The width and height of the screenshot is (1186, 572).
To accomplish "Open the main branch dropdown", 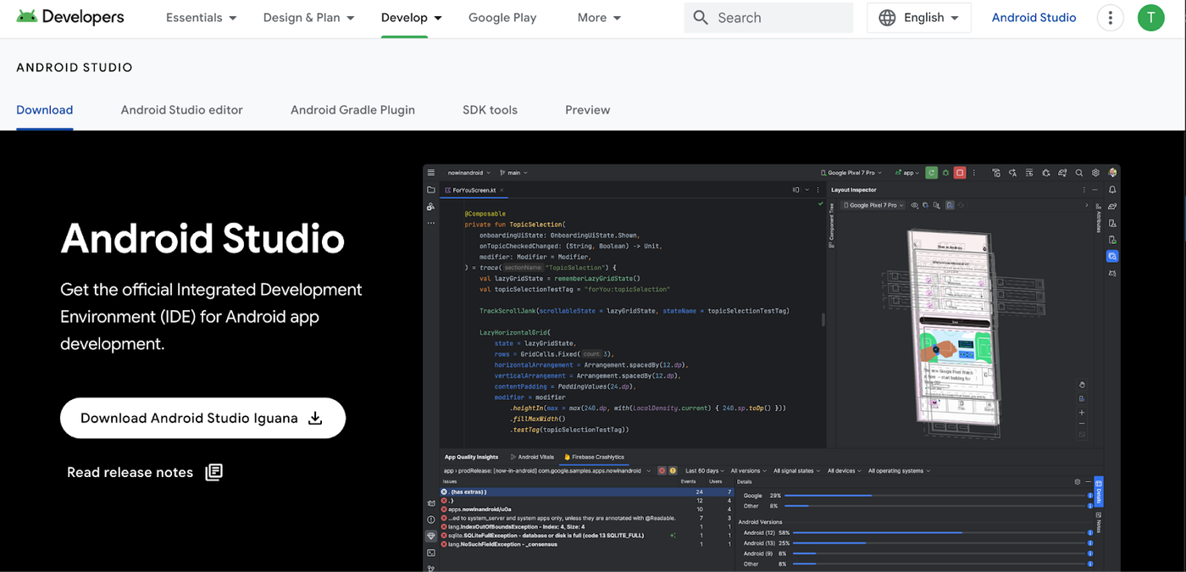I will [514, 173].
